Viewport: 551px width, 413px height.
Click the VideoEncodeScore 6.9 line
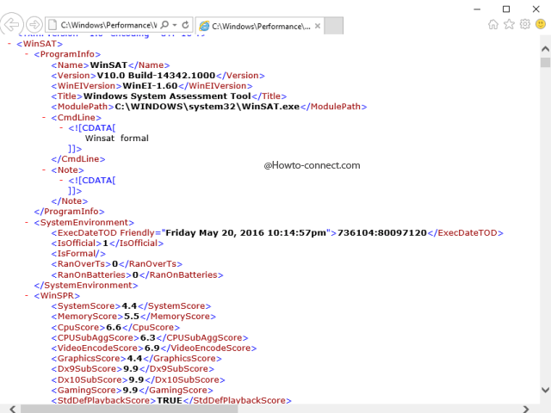pyautogui.click(x=154, y=348)
